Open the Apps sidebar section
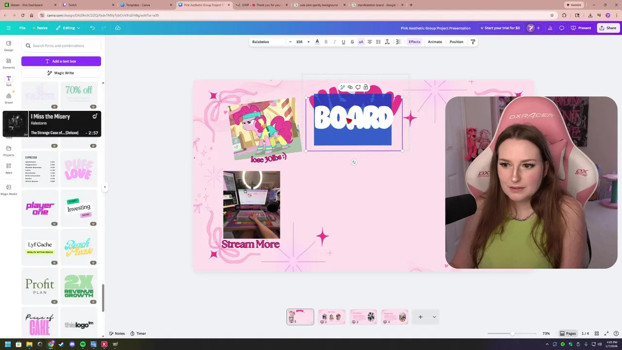 click(x=9, y=168)
